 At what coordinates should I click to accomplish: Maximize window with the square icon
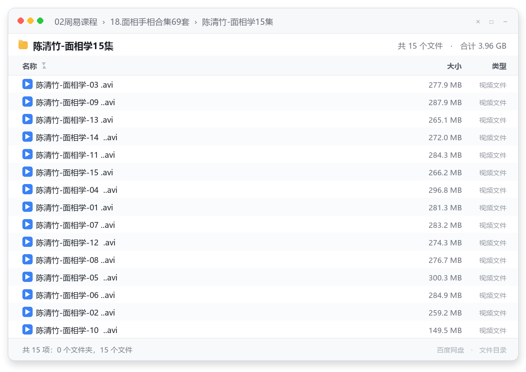pyautogui.click(x=491, y=22)
